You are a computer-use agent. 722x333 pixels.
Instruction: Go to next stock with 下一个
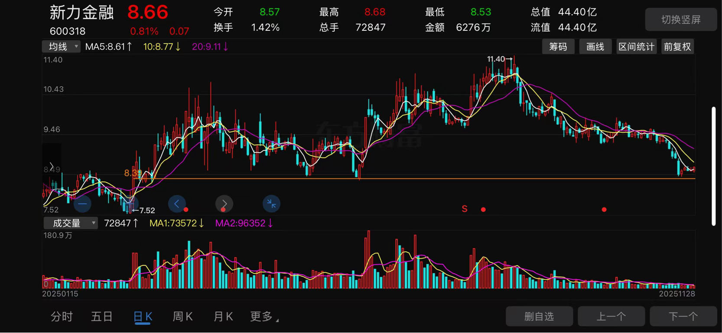tap(683, 317)
